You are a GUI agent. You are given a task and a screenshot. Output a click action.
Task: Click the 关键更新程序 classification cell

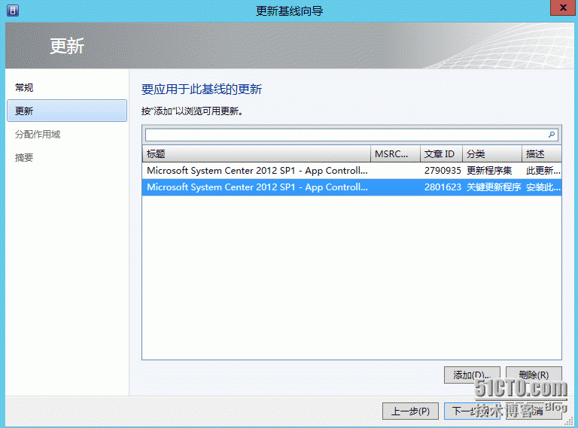click(x=494, y=187)
